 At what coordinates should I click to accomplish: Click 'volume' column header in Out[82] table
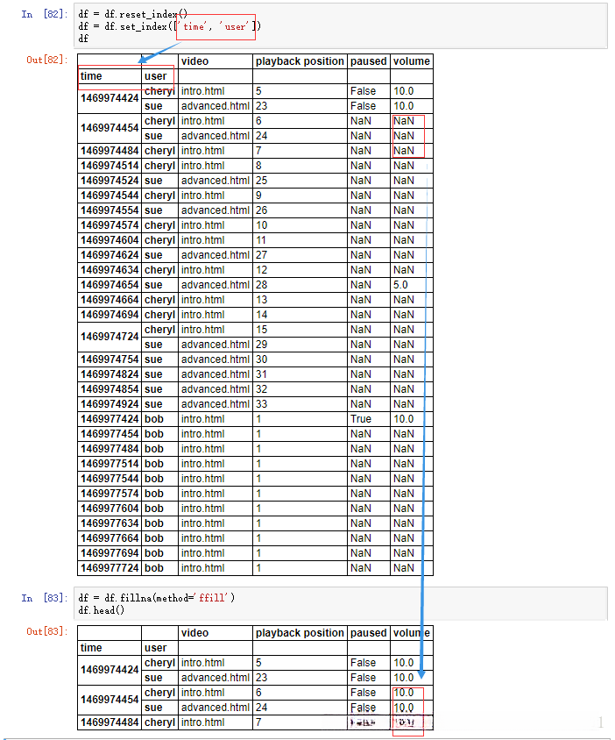tap(412, 61)
